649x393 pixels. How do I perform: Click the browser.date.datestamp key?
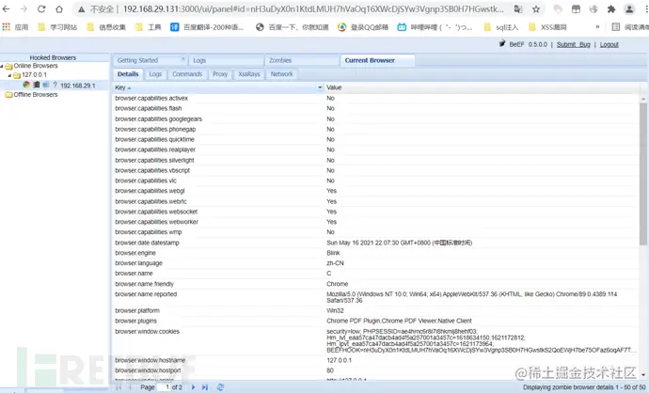pos(147,243)
